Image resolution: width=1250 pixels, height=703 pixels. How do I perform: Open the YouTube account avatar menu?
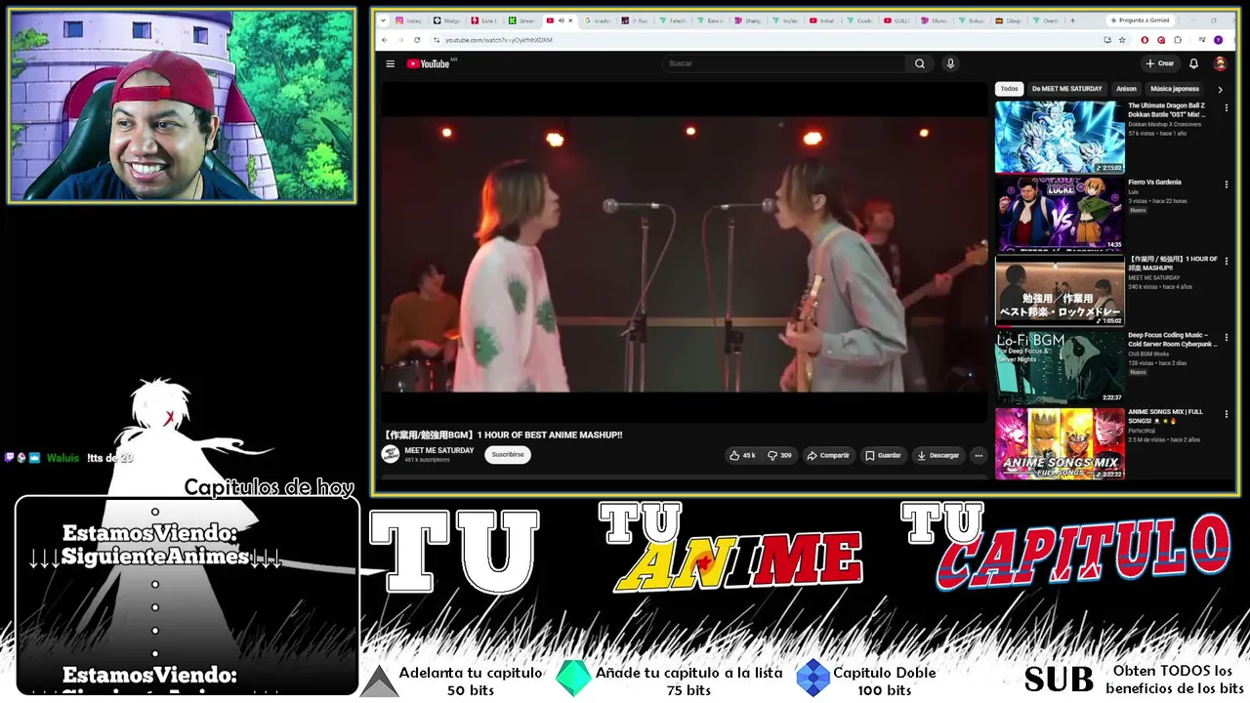(1220, 63)
